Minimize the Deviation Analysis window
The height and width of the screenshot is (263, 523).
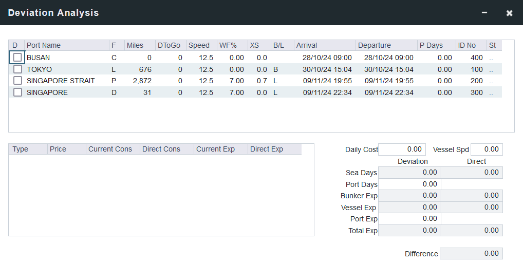pos(484,13)
